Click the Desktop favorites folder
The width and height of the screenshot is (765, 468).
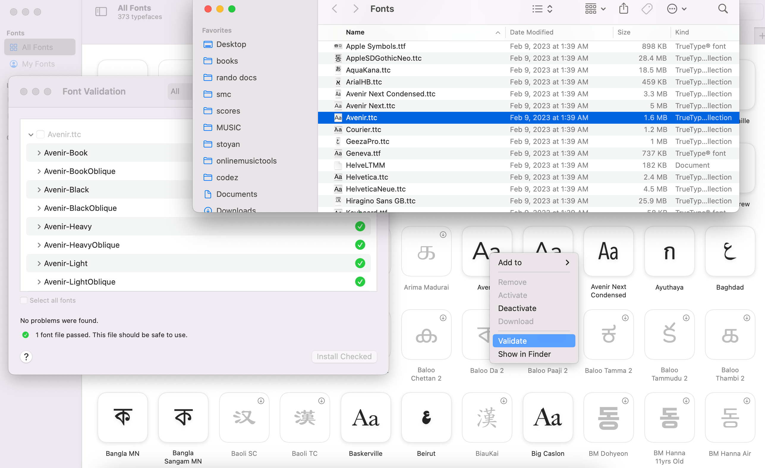tap(231, 44)
